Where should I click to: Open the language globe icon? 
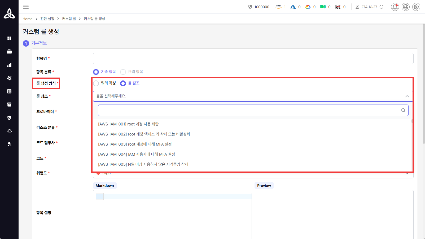pos(405,7)
